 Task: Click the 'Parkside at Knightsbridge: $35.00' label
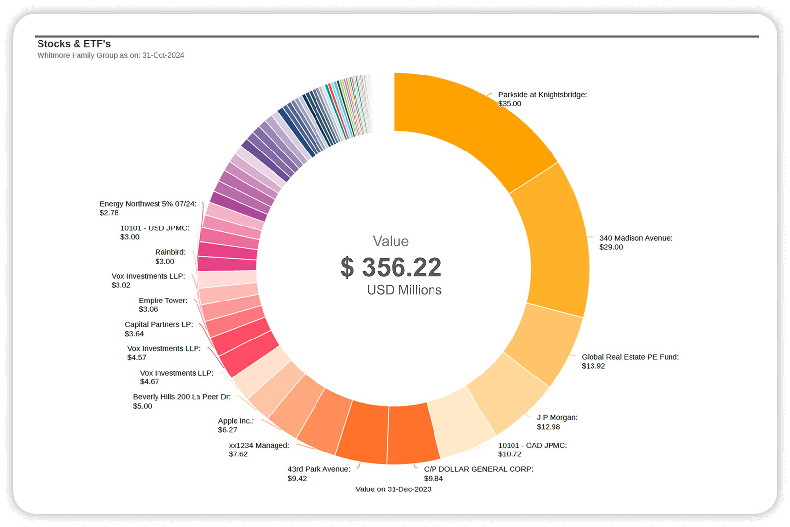pyautogui.click(x=542, y=99)
